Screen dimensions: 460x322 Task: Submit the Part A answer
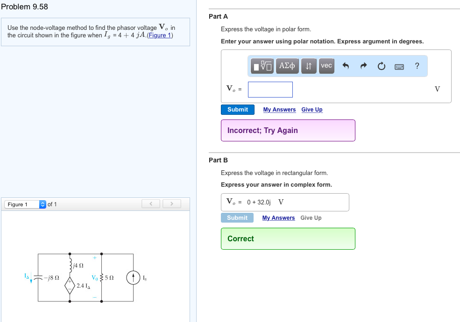[x=237, y=109]
